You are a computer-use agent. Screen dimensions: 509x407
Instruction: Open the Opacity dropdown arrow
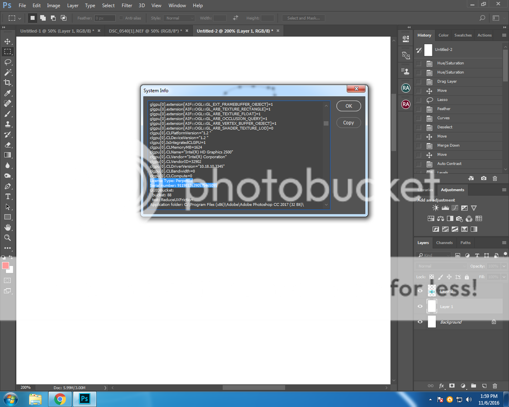point(504,266)
